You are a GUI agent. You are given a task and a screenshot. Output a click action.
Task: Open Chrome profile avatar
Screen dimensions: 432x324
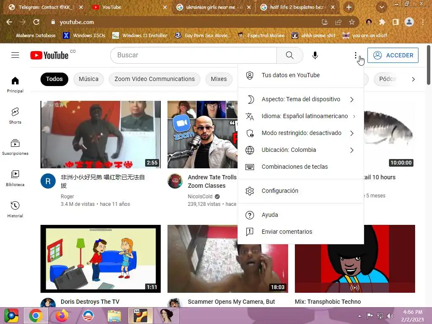click(x=409, y=22)
